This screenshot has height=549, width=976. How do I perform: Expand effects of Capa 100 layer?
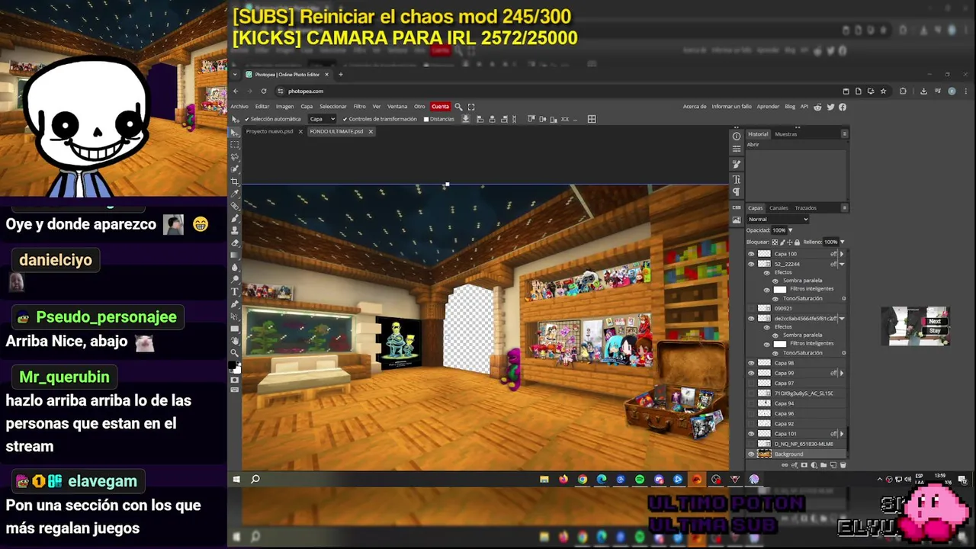[x=842, y=254]
